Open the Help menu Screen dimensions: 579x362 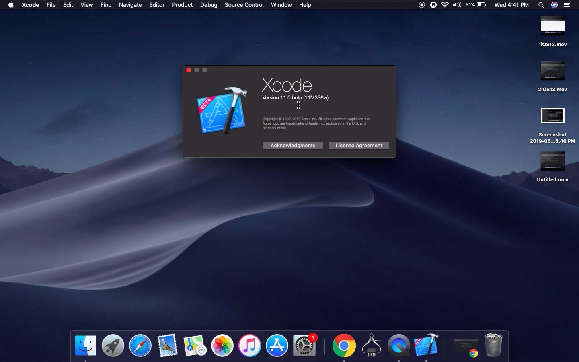click(305, 5)
